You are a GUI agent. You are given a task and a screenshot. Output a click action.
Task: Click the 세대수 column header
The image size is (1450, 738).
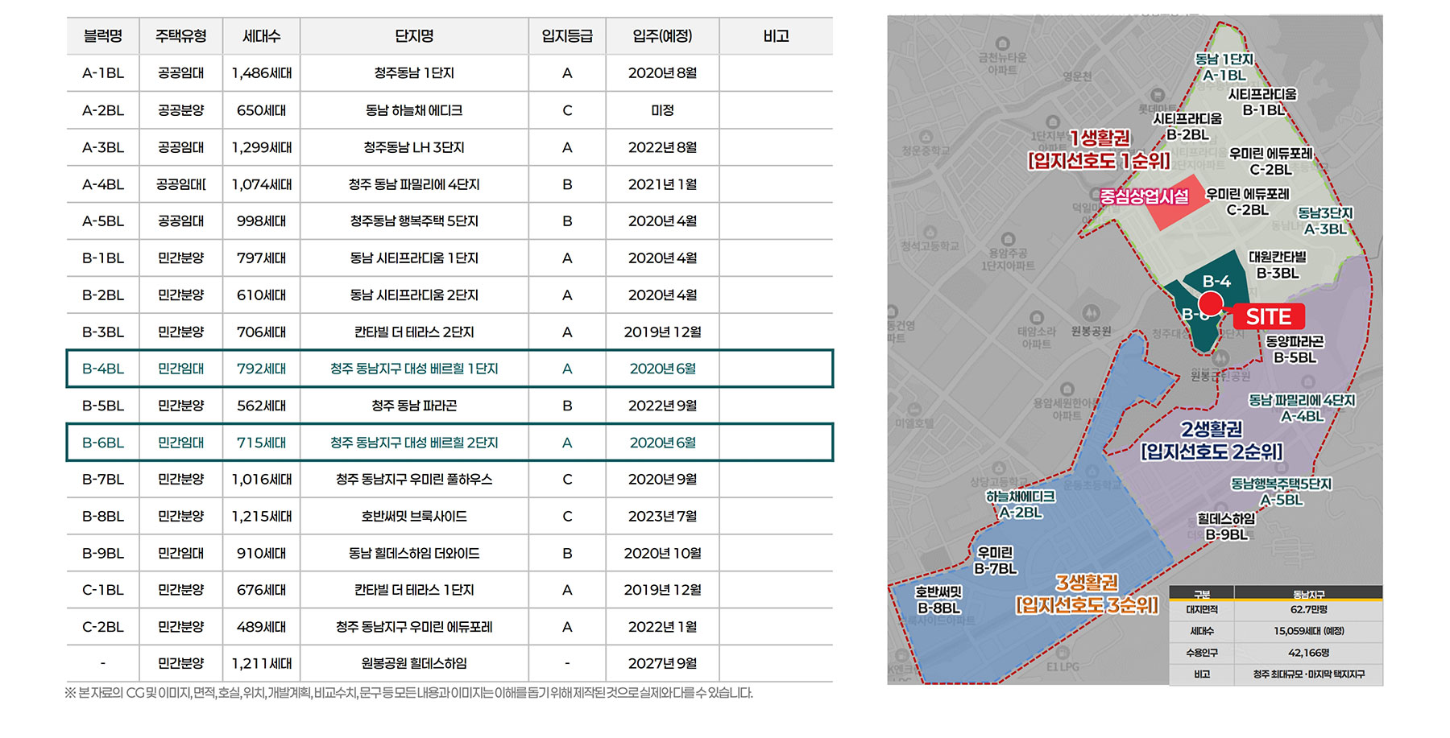[x=262, y=36]
